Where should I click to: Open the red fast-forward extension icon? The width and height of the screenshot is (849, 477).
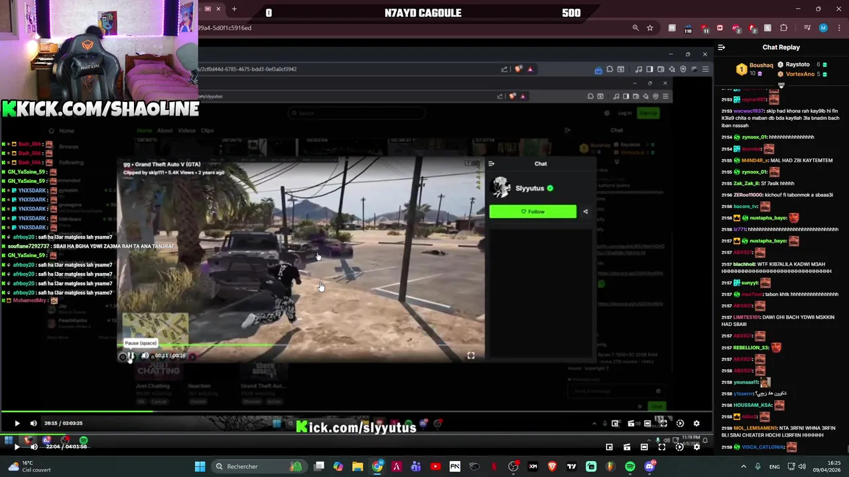coord(720,28)
